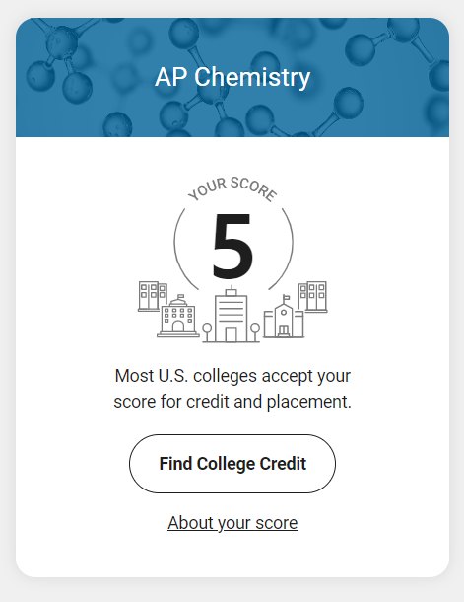Click the flag atop the schoolhouse icon
464x602 pixels.
(286, 298)
